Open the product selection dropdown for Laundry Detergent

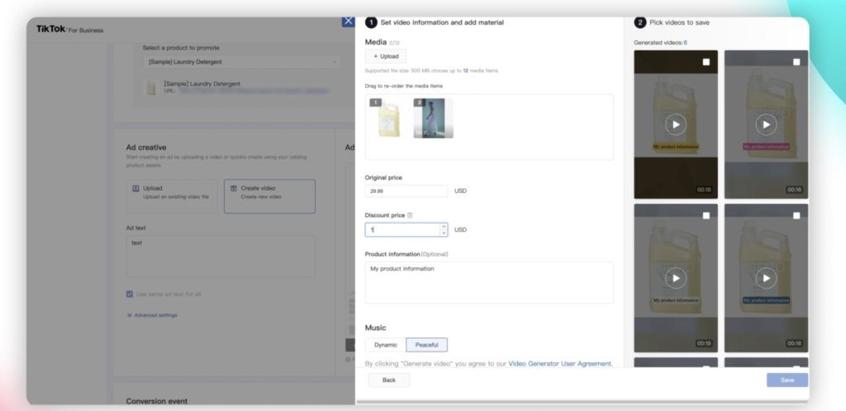[x=242, y=62]
